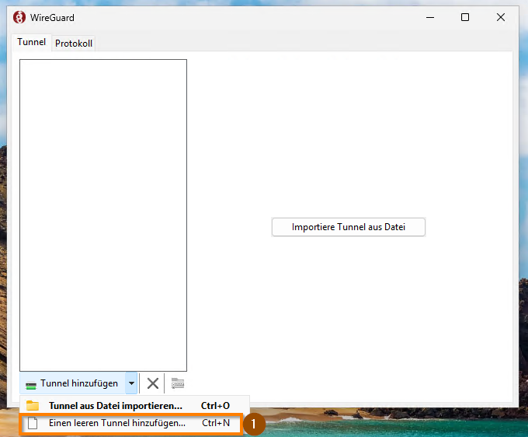Choose Tunnel aus Datei importieren menu entry

point(116,406)
